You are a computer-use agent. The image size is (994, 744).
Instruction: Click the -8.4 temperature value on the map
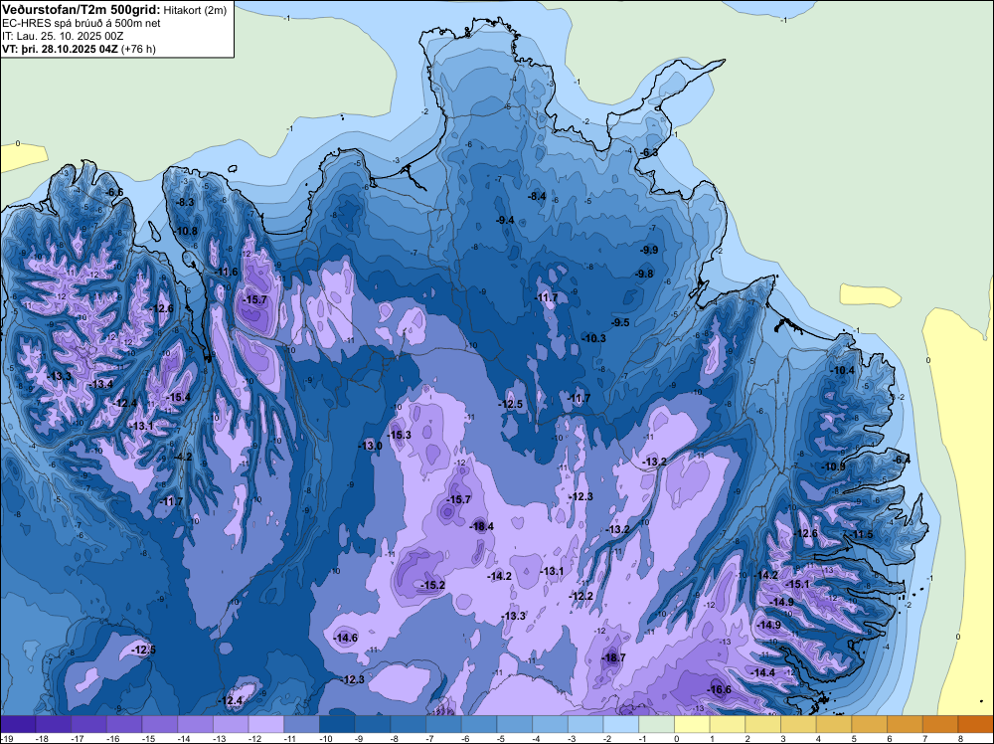pos(537,197)
